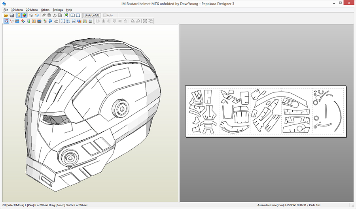Click the green bottle-shaped toolbar icon
Image resolution: width=356 pixels, height=209 pixels.
[28, 21]
